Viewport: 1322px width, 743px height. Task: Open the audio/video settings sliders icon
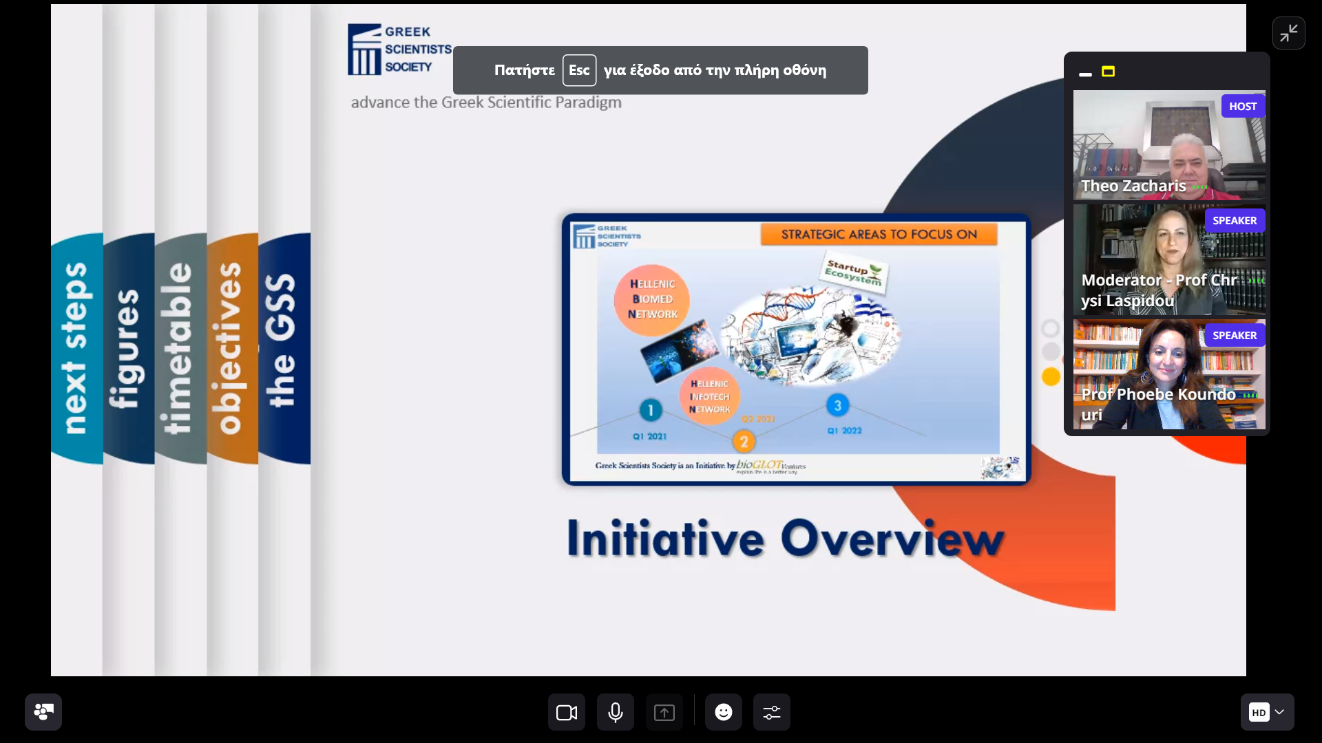pyautogui.click(x=772, y=713)
